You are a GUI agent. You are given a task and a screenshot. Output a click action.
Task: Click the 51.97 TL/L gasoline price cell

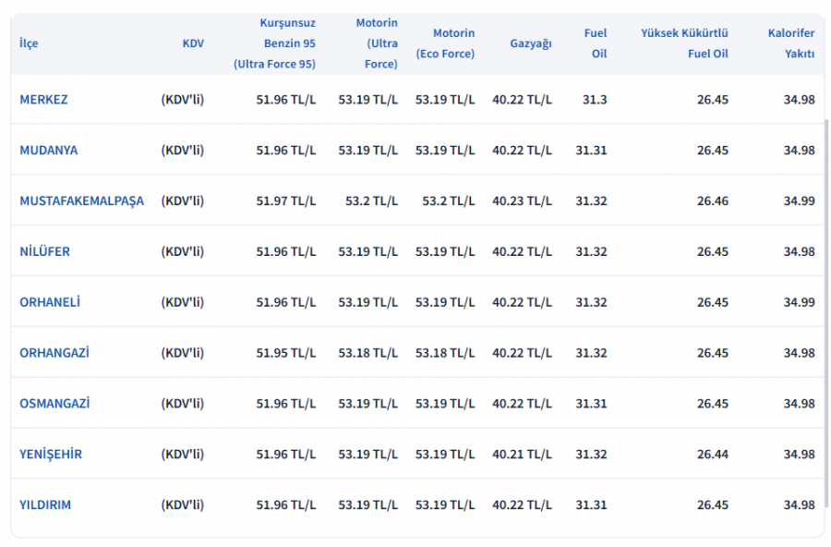click(x=285, y=201)
